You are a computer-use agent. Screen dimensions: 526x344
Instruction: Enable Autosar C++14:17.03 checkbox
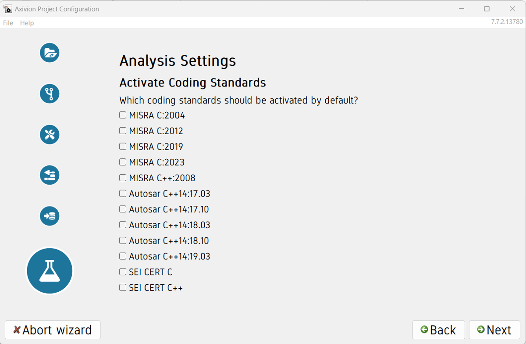pyautogui.click(x=123, y=193)
